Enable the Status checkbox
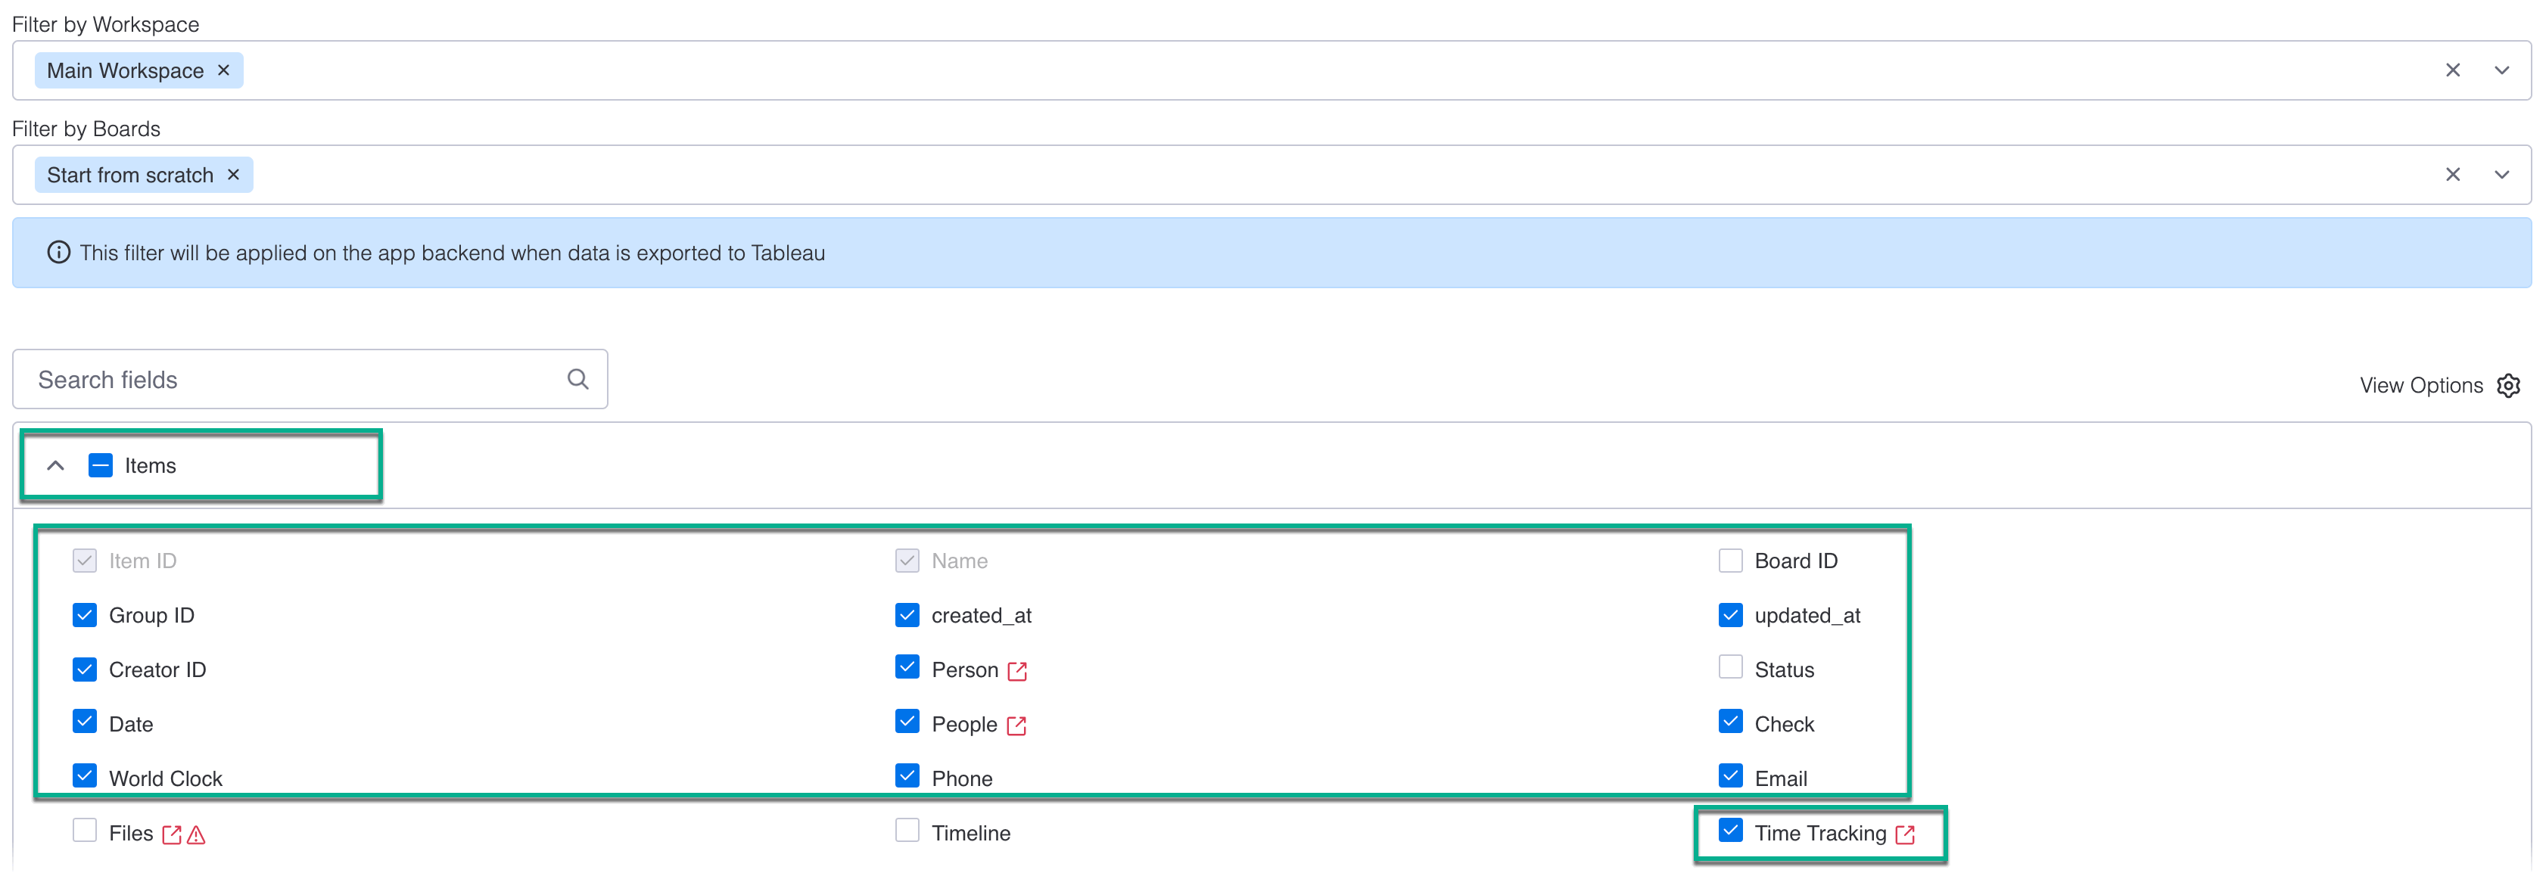The image size is (2546, 873). pyautogui.click(x=1731, y=669)
